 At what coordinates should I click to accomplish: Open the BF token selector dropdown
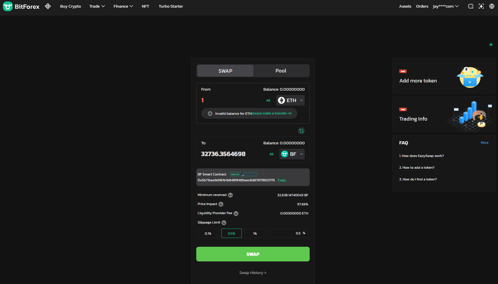[x=292, y=154]
